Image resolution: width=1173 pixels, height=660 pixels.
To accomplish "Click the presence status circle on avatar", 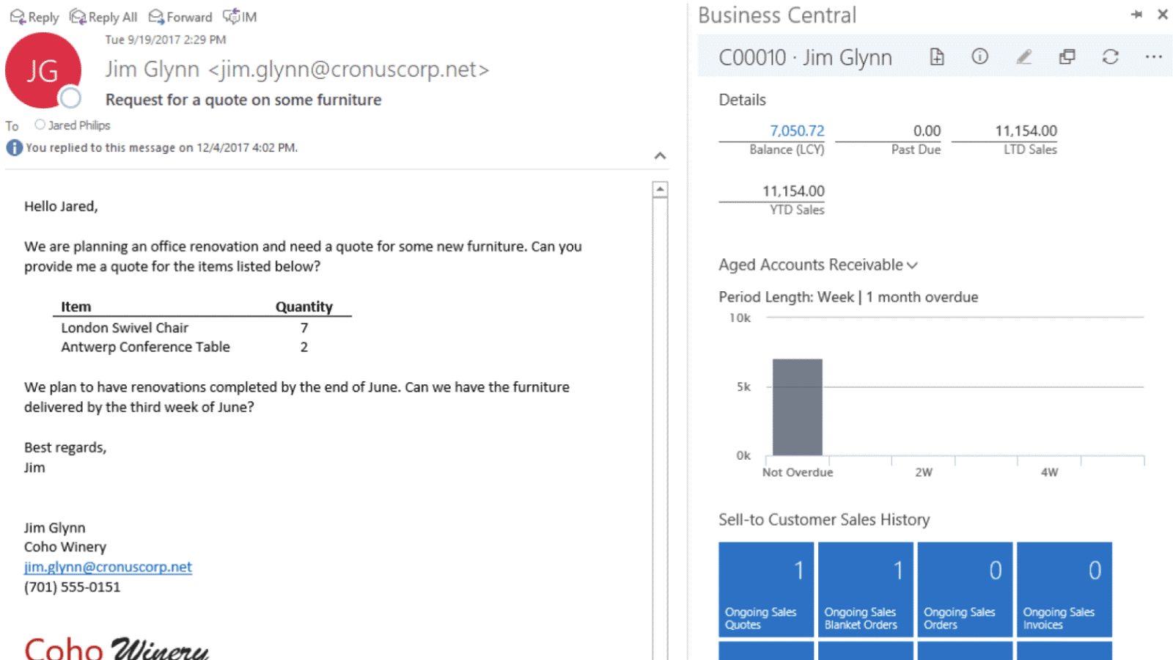I will [70, 98].
